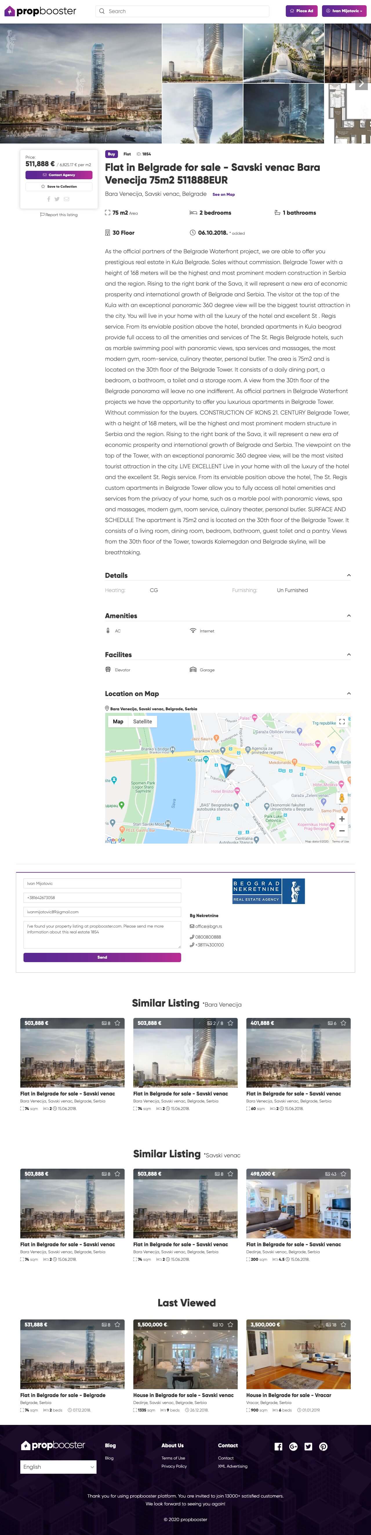371x1535 pixels.
Task: Click the email share icon under price card
Action: click(67, 199)
